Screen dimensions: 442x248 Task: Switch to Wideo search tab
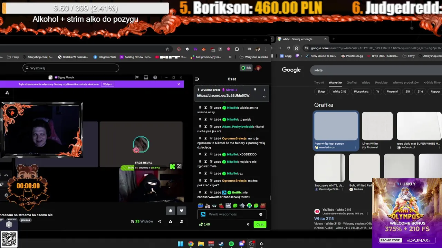pos(366,83)
